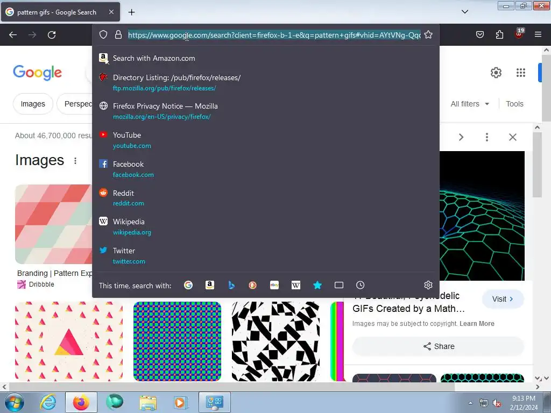Choose YouTube suggestion
Image resolution: width=551 pixels, height=413 pixels.
pos(266,140)
